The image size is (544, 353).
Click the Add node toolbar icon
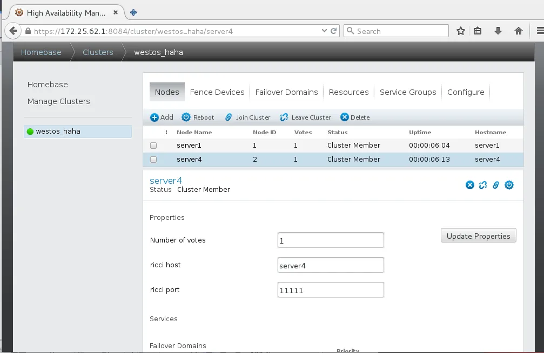(x=155, y=117)
